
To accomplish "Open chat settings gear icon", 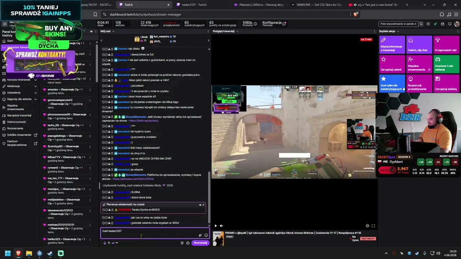I will (188, 243).
